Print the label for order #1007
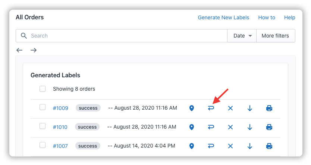The height and width of the screenshot is (165, 311). tap(269, 146)
